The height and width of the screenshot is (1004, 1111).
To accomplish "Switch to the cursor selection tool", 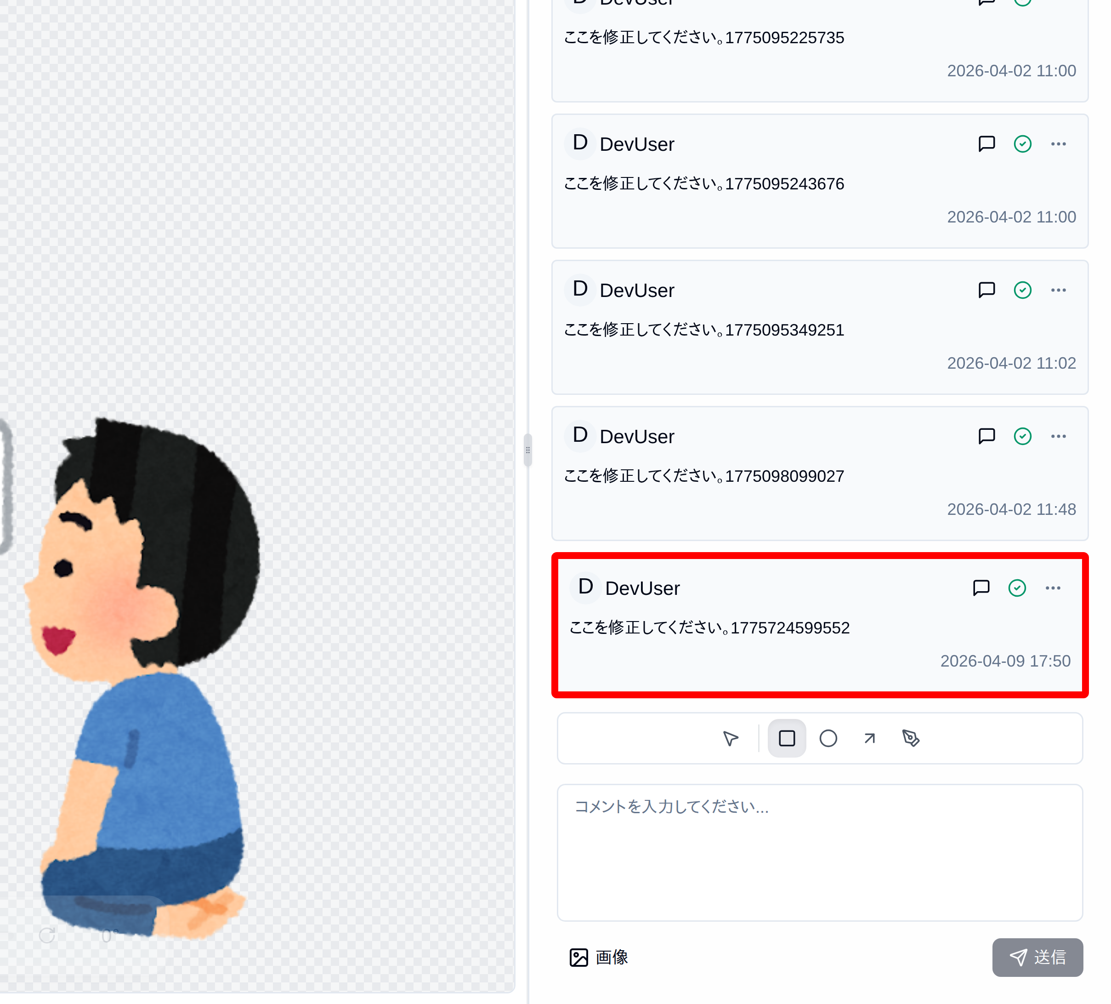I will click(730, 738).
